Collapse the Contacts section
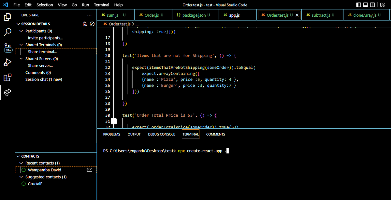The height and width of the screenshot is (200, 391). point(18,156)
